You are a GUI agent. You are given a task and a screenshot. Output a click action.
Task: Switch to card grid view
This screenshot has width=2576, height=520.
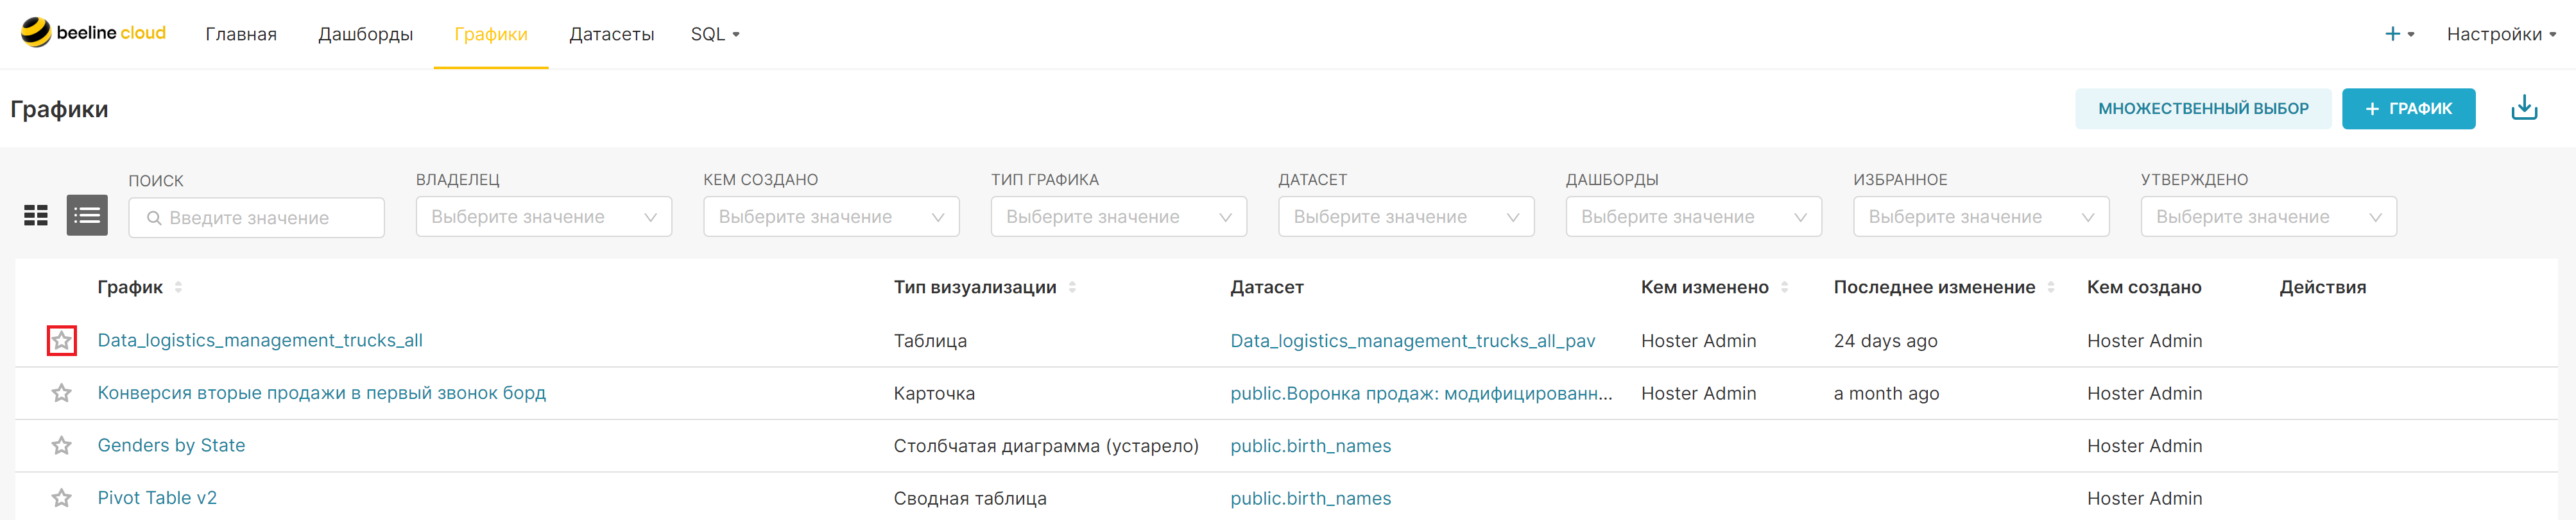point(36,216)
